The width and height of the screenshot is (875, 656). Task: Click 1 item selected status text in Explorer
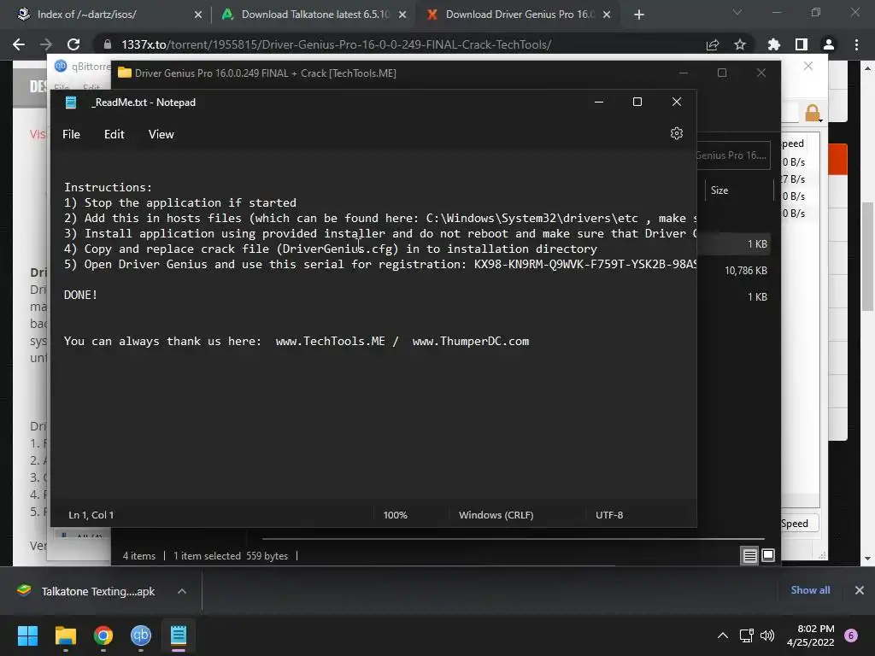coord(231,555)
